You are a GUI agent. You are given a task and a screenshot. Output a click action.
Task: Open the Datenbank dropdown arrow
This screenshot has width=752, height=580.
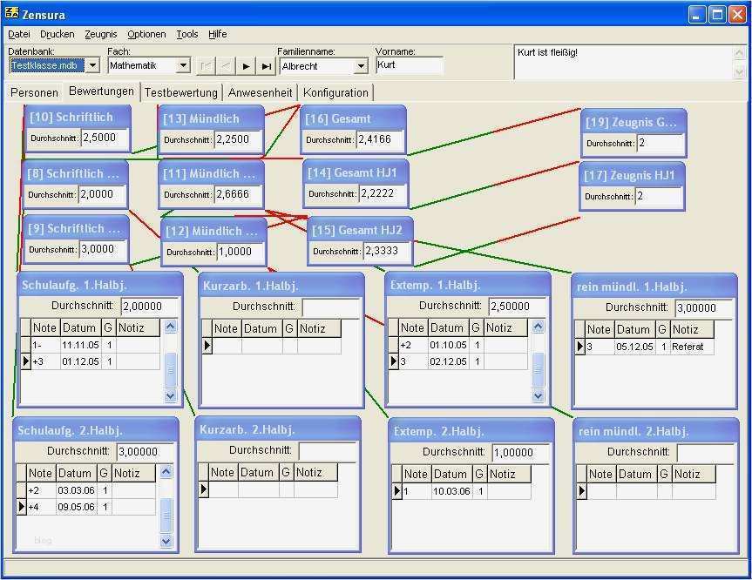[x=92, y=64]
